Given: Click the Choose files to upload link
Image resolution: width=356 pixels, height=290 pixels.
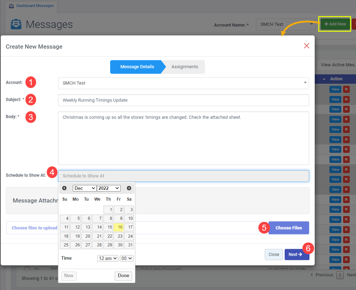Looking at the screenshot, I should point(34,228).
